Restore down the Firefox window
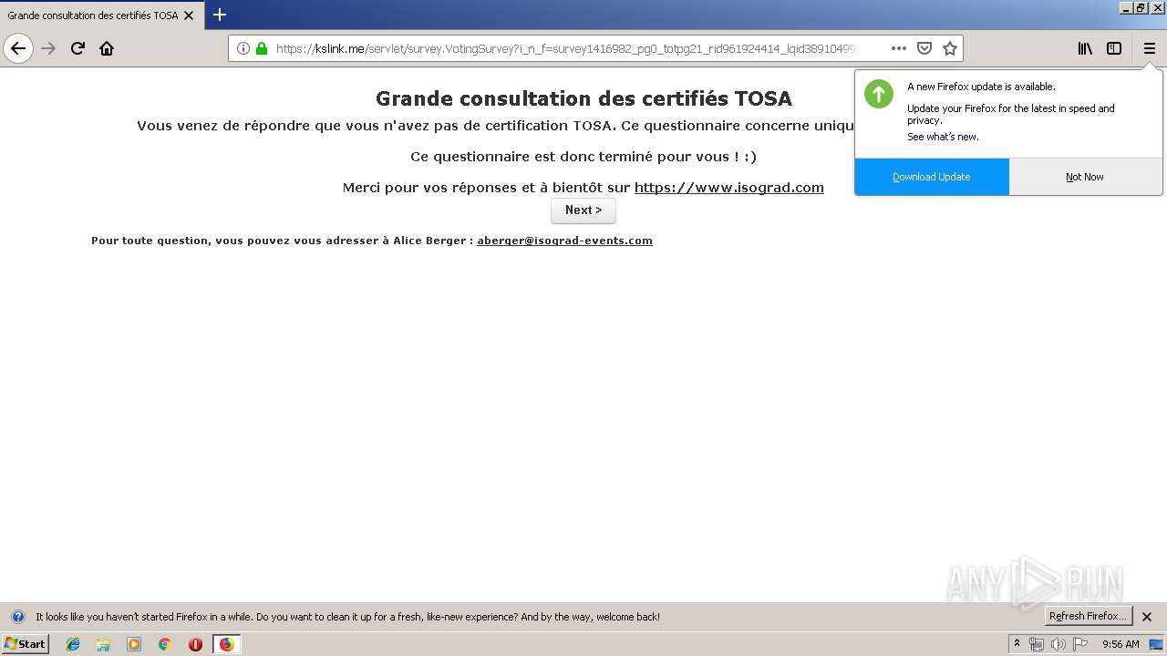This screenshot has height=656, width=1167. (1141, 7)
